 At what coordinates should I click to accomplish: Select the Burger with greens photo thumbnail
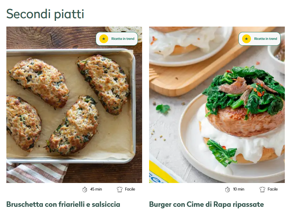[x=217, y=105]
